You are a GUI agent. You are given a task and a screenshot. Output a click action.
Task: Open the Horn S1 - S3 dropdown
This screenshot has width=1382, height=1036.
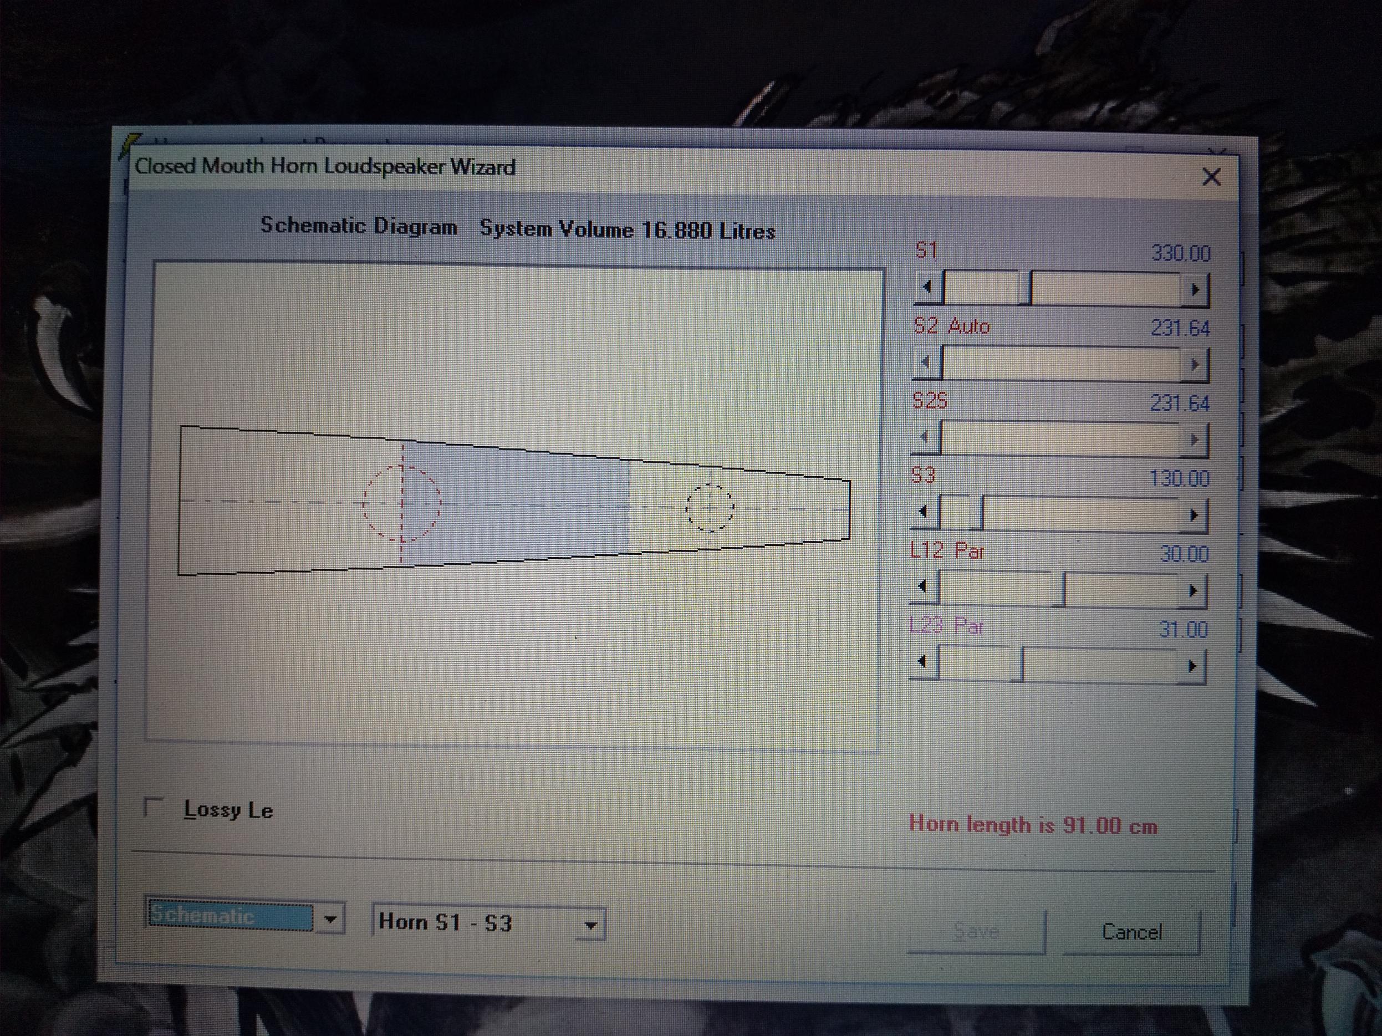[x=590, y=925]
